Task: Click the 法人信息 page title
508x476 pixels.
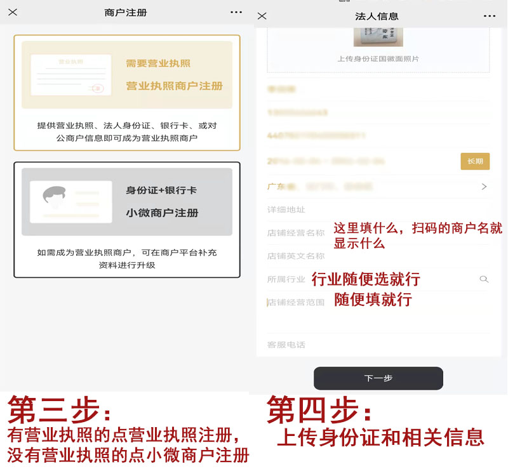Action: (377, 17)
